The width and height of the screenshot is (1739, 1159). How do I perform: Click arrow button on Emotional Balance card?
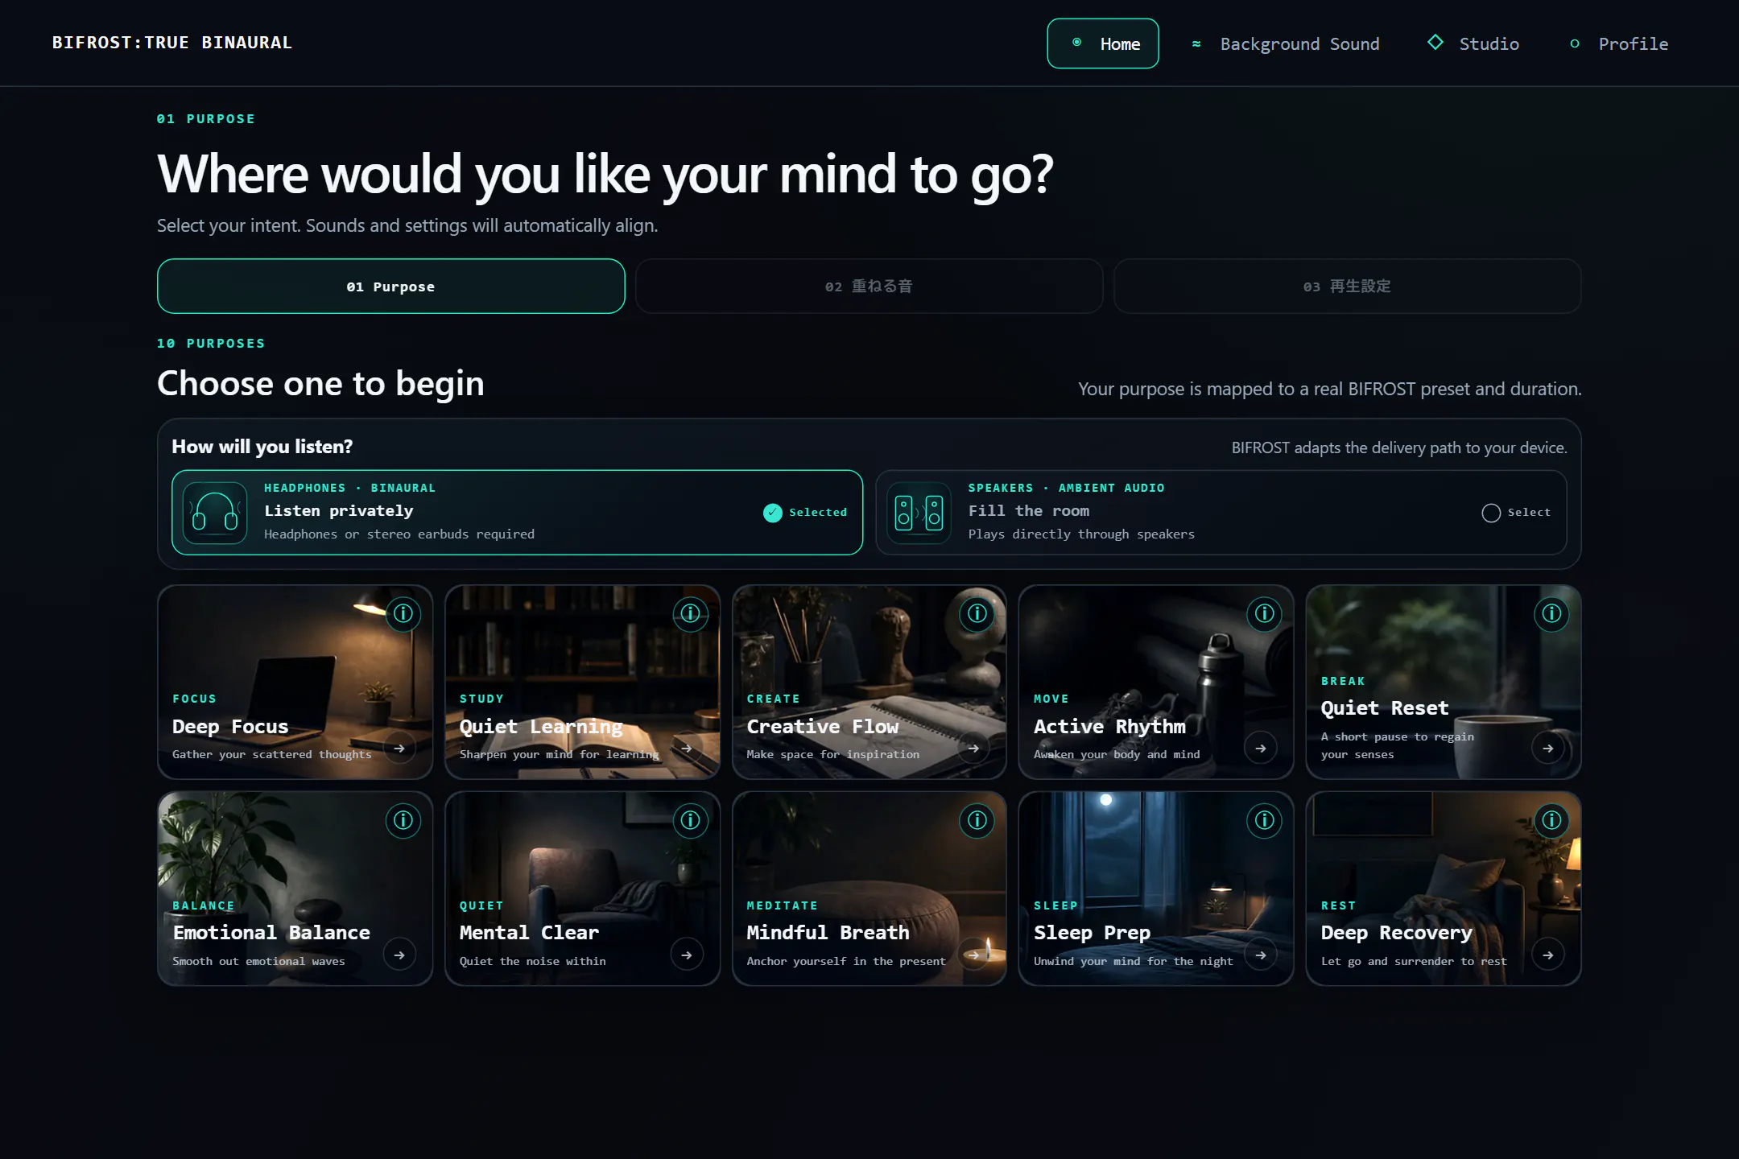399,955
